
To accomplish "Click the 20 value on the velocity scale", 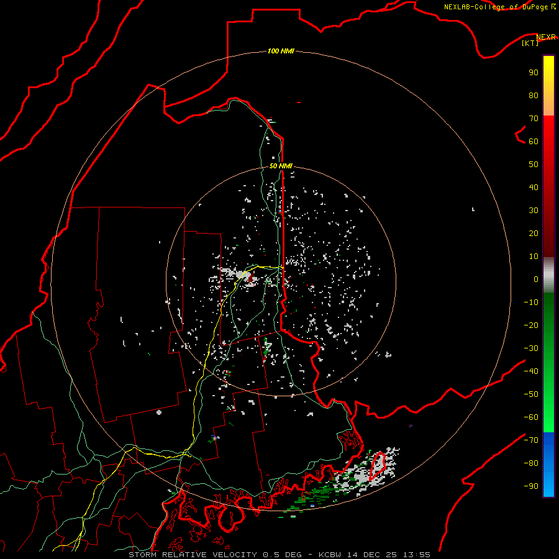I will [534, 233].
